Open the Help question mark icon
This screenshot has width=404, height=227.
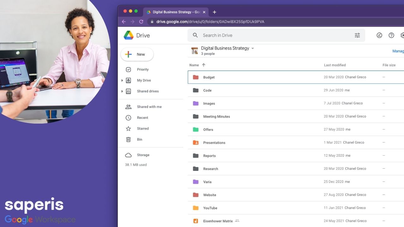(x=391, y=35)
